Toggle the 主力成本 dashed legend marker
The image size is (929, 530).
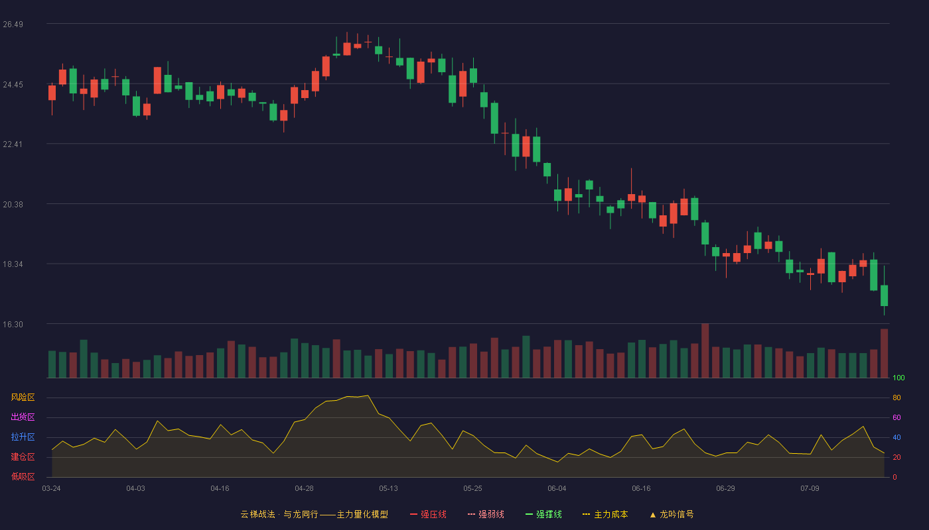587,514
